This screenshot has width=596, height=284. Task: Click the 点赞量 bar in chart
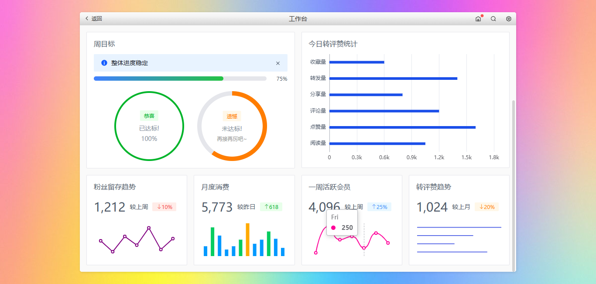pos(403,127)
